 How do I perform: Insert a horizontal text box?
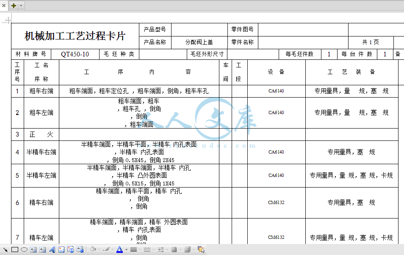point(33,249)
